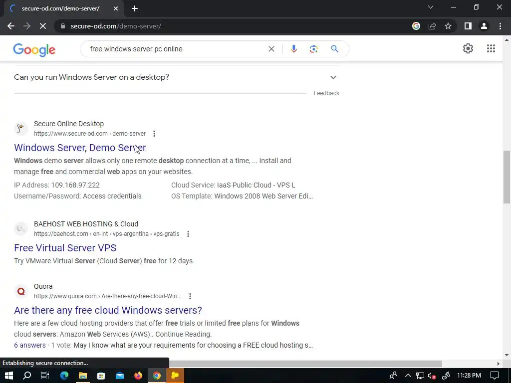Click the Quora favicon
The height and width of the screenshot is (383, 511).
click(21, 291)
